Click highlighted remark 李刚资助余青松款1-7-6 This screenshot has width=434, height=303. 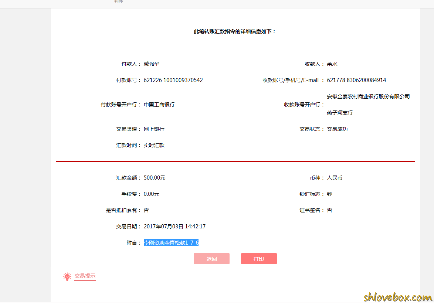[171, 243]
